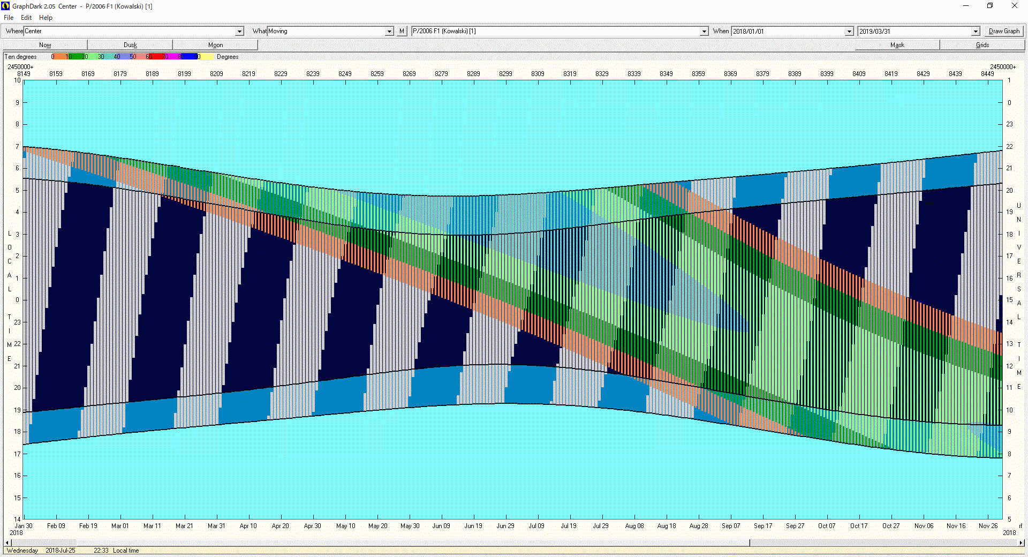This screenshot has width=1028, height=557.
Task: Click the Grids button
Action: point(982,45)
